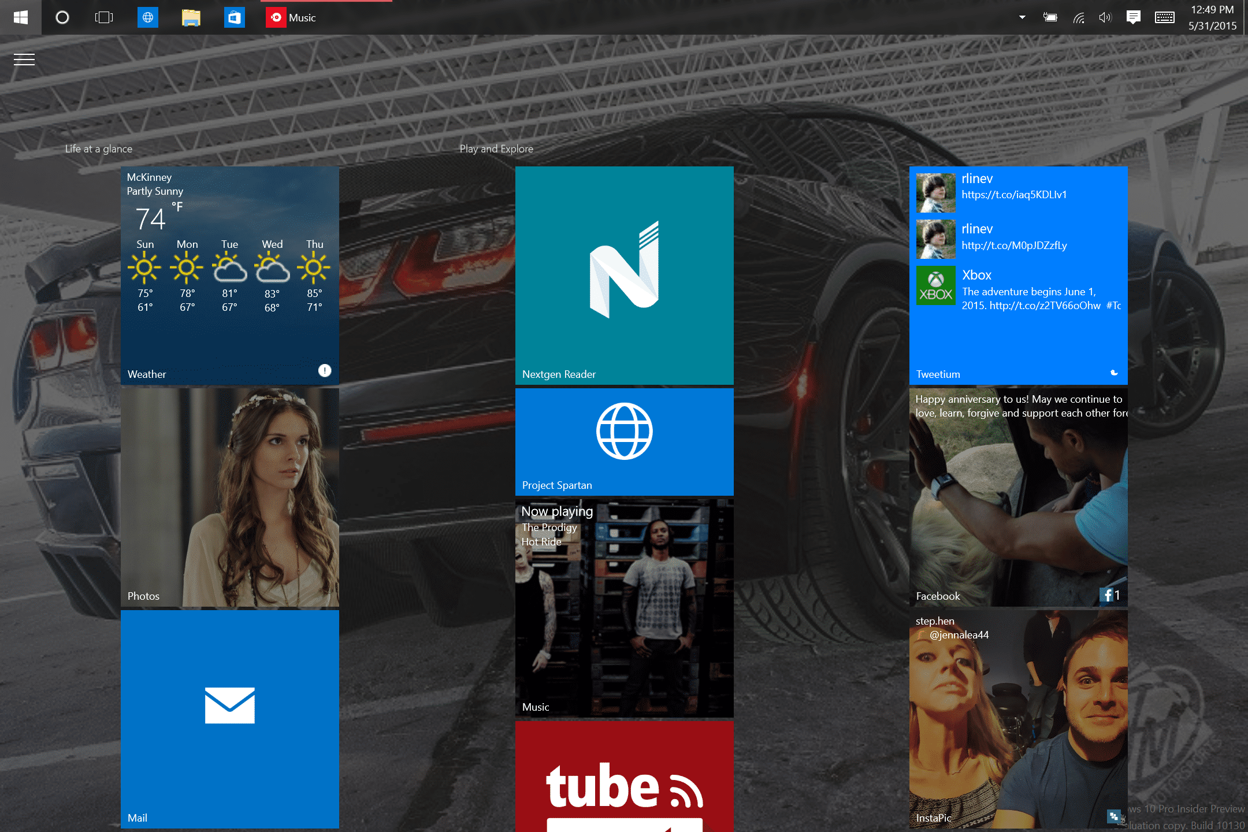Open Music tile playing The Prodigy

[625, 608]
